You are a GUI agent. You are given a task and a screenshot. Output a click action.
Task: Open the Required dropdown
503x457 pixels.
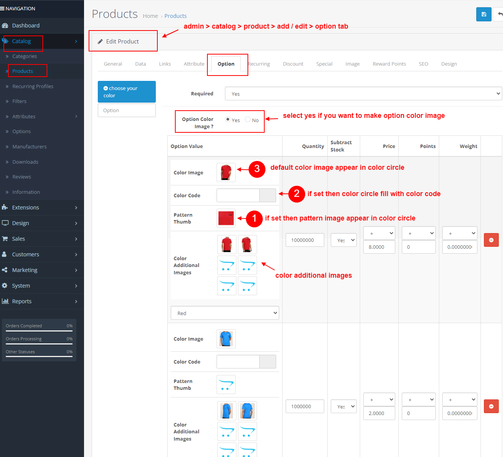[x=363, y=93]
